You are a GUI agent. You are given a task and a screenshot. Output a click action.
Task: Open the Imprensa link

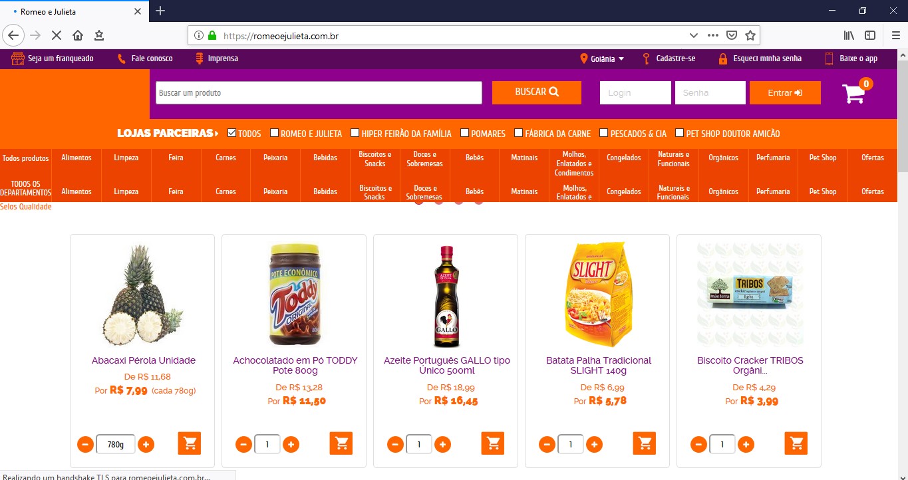[217, 59]
